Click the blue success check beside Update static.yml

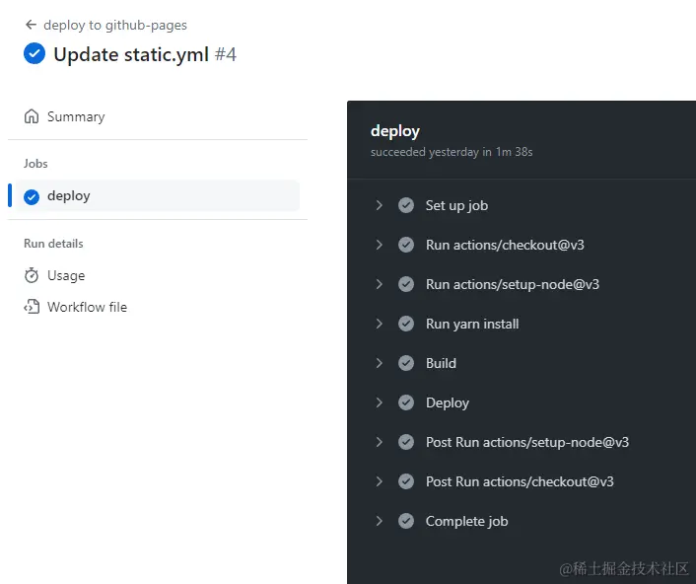pyautogui.click(x=35, y=53)
